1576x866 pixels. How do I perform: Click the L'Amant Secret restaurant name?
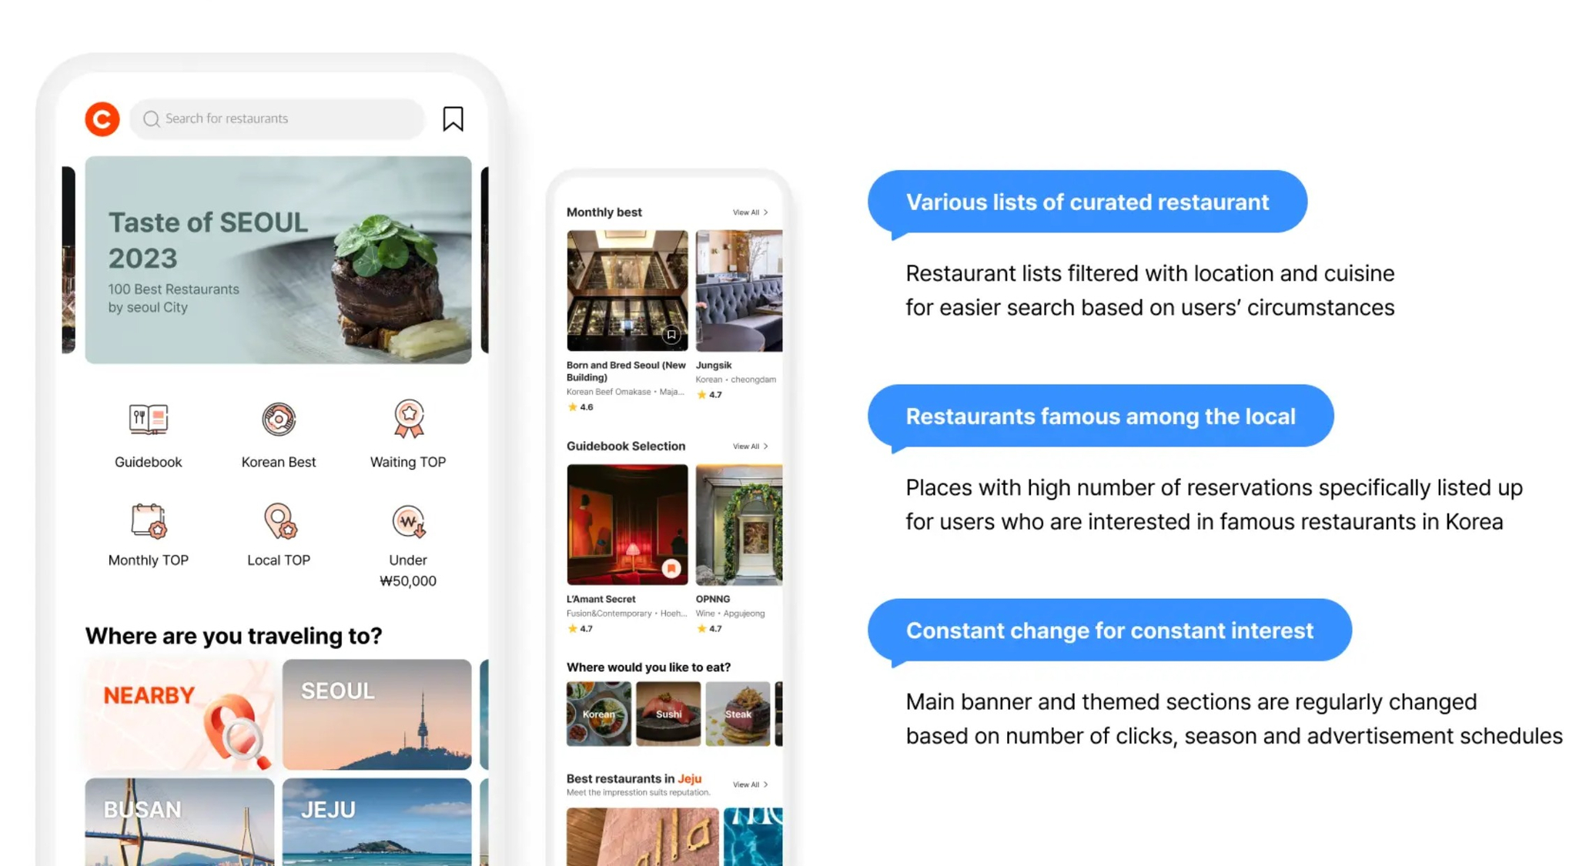click(601, 599)
